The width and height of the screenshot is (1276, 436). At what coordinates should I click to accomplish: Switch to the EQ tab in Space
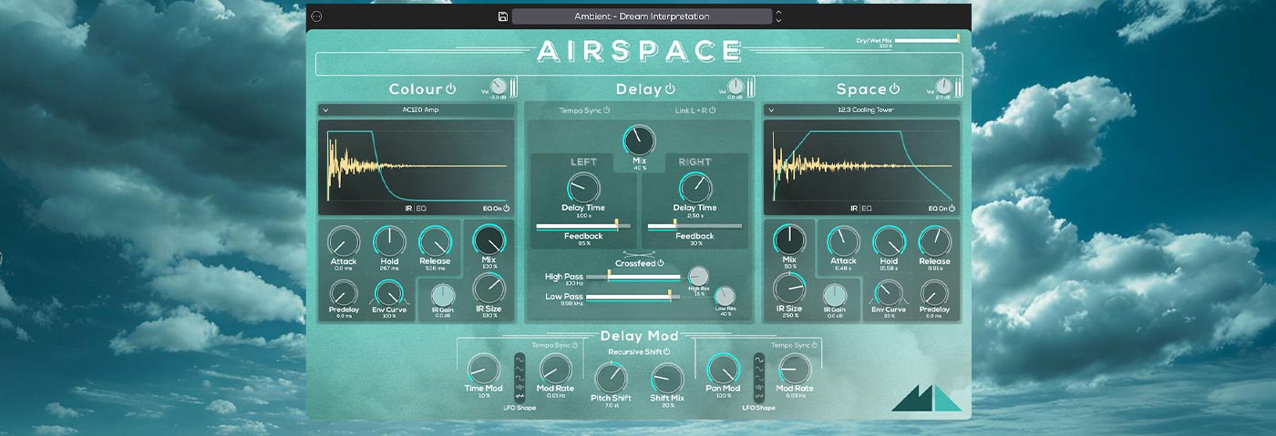pyautogui.click(x=867, y=208)
